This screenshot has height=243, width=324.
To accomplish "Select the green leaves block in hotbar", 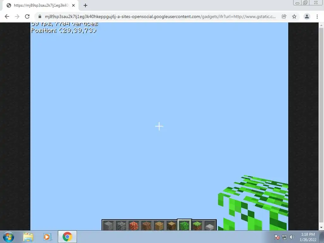I will click(184, 225).
